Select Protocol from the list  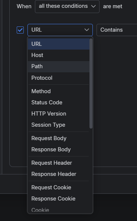tap(59, 78)
